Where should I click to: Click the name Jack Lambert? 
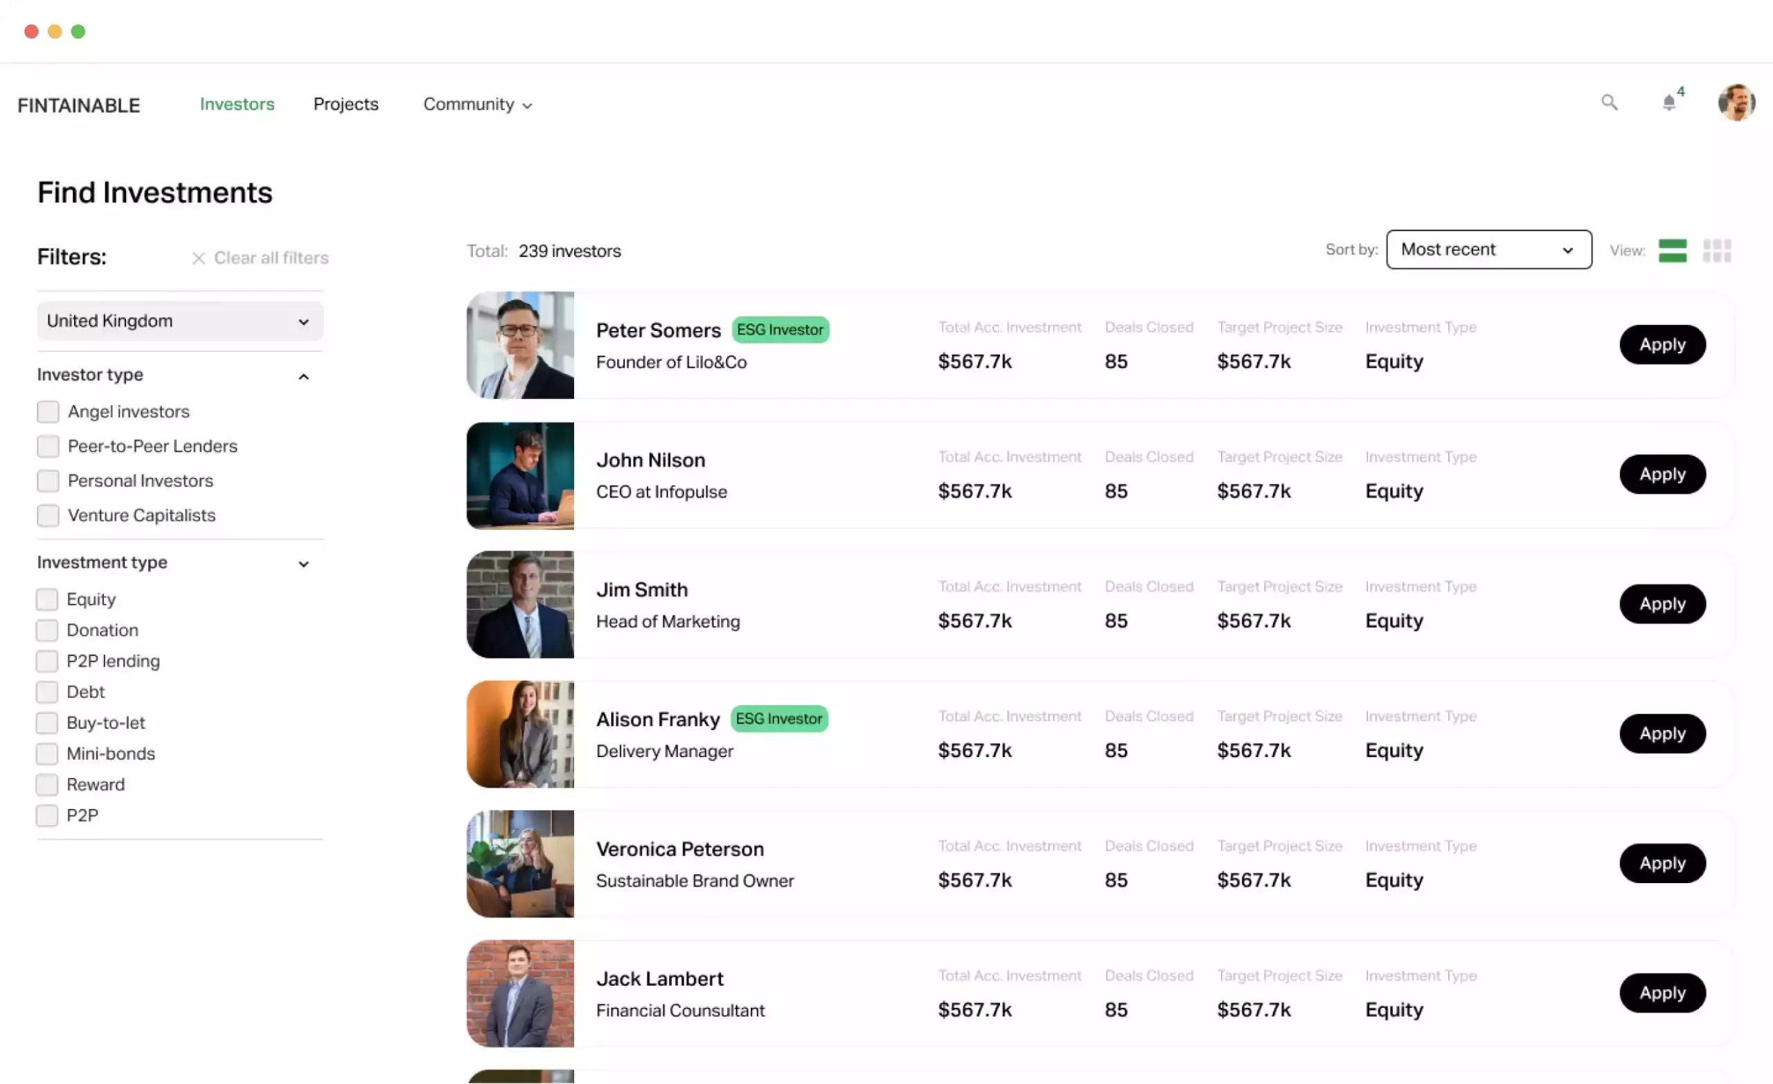[x=660, y=978]
